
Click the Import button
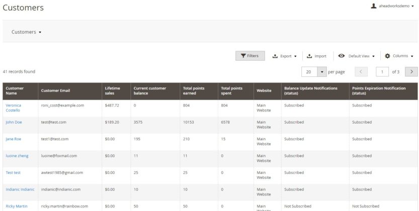(316, 56)
